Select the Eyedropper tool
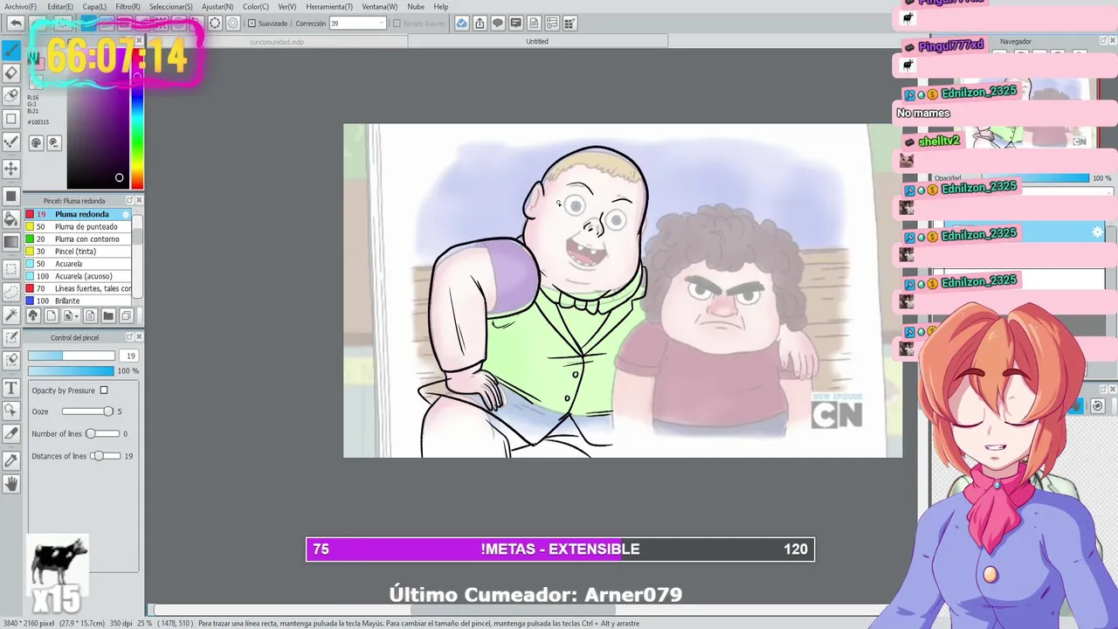 pyautogui.click(x=11, y=460)
